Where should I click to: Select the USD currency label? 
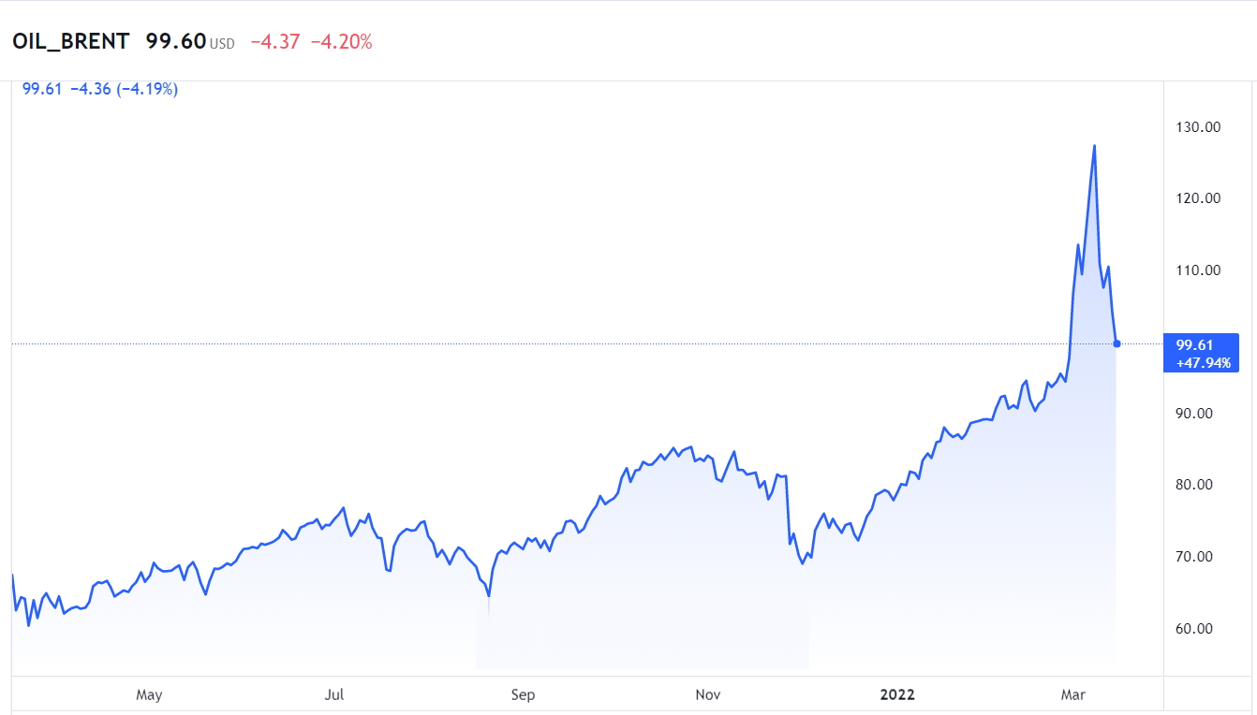tap(222, 44)
